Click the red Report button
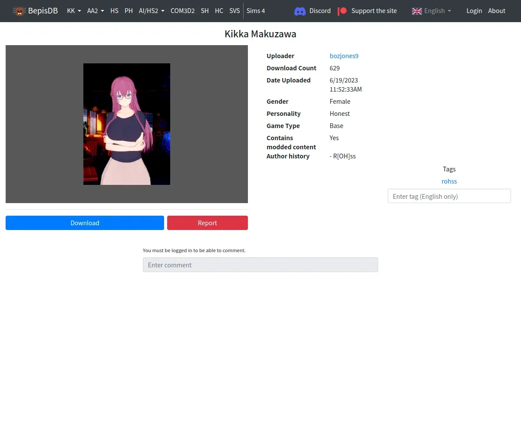Image resolution: width=521 pixels, height=434 pixels. (x=208, y=223)
